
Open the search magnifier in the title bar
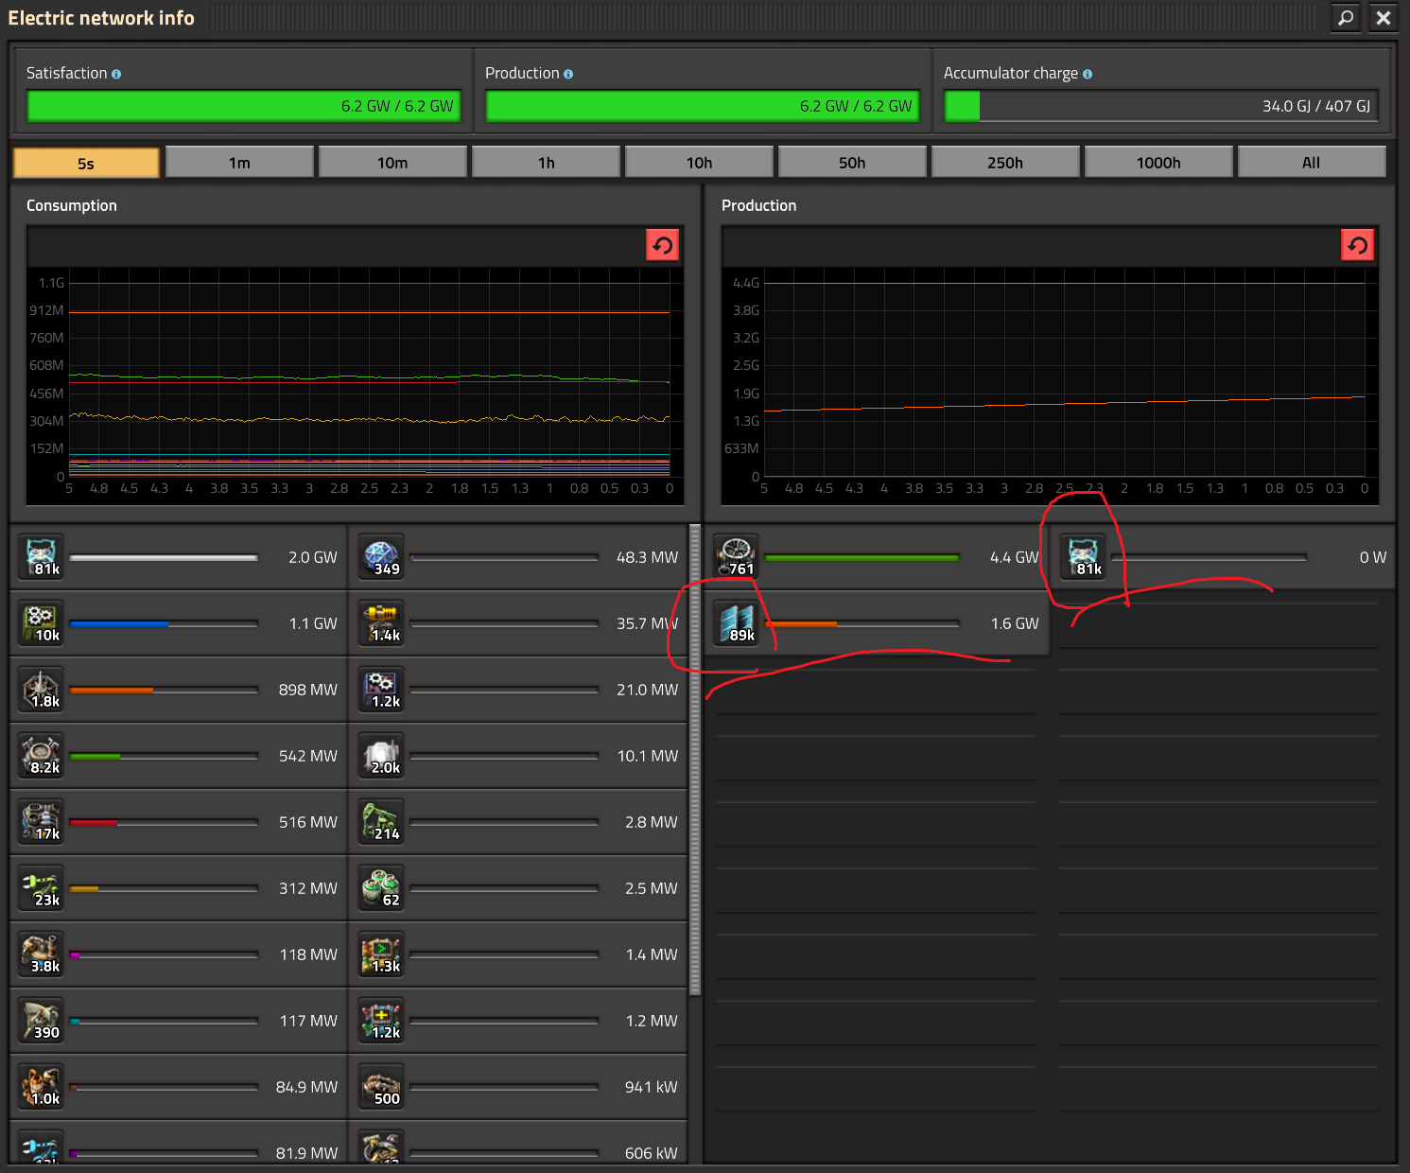[1346, 17]
